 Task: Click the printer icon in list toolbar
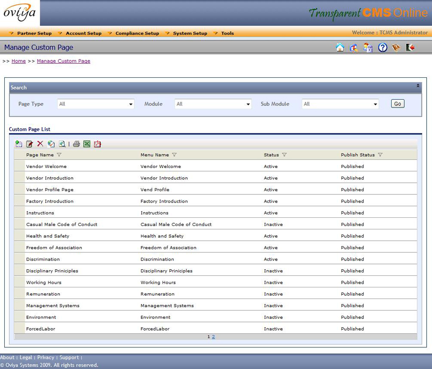point(76,144)
